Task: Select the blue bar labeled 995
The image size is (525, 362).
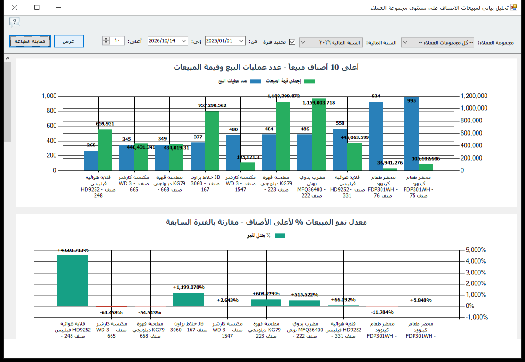Action: click(x=412, y=133)
